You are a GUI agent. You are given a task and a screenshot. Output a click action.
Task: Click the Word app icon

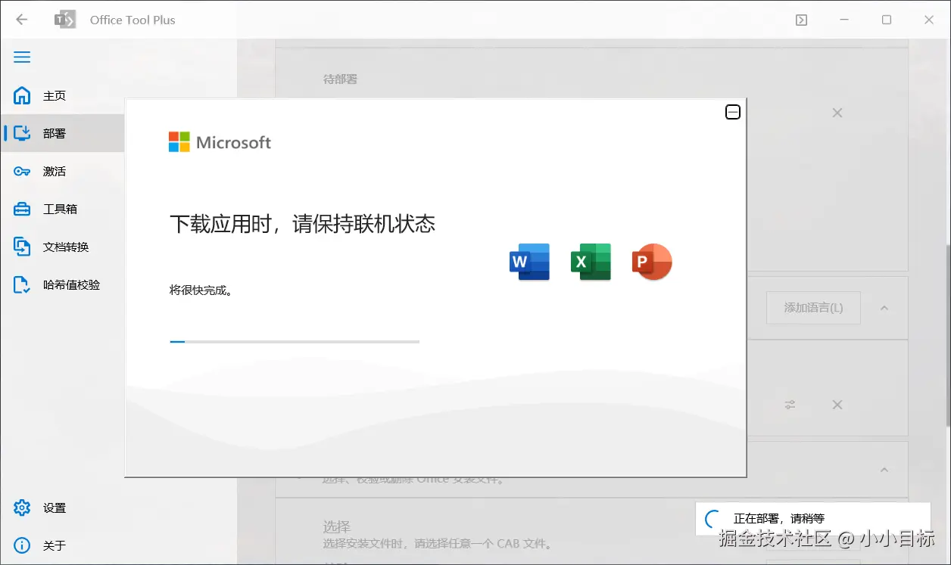(529, 262)
